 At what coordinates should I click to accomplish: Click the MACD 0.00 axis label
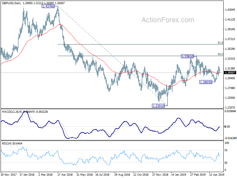pos(227,127)
